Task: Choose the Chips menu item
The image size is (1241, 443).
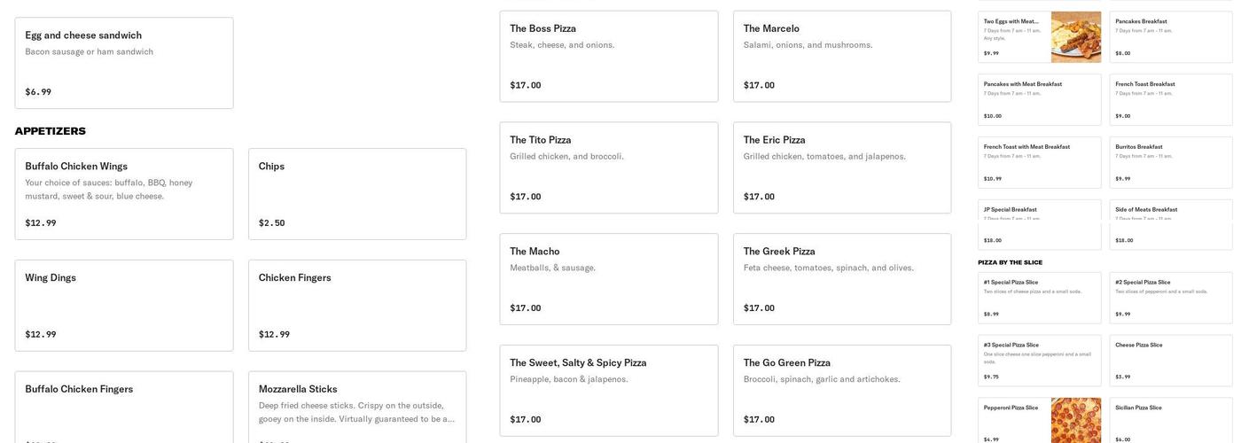Action: (x=357, y=194)
